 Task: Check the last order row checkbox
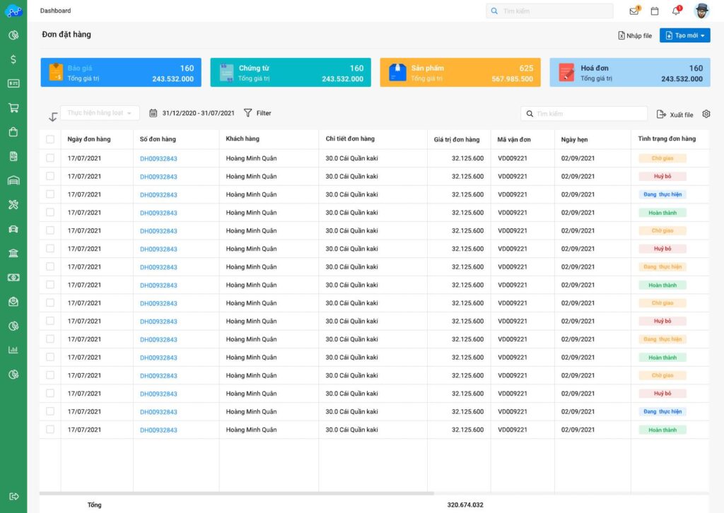[50, 430]
